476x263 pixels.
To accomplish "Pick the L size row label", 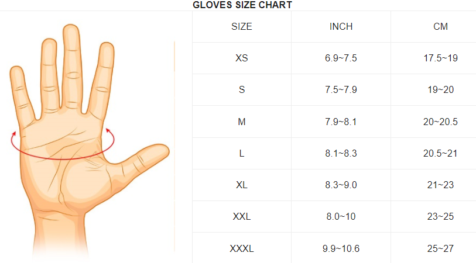I will coord(242,154).
